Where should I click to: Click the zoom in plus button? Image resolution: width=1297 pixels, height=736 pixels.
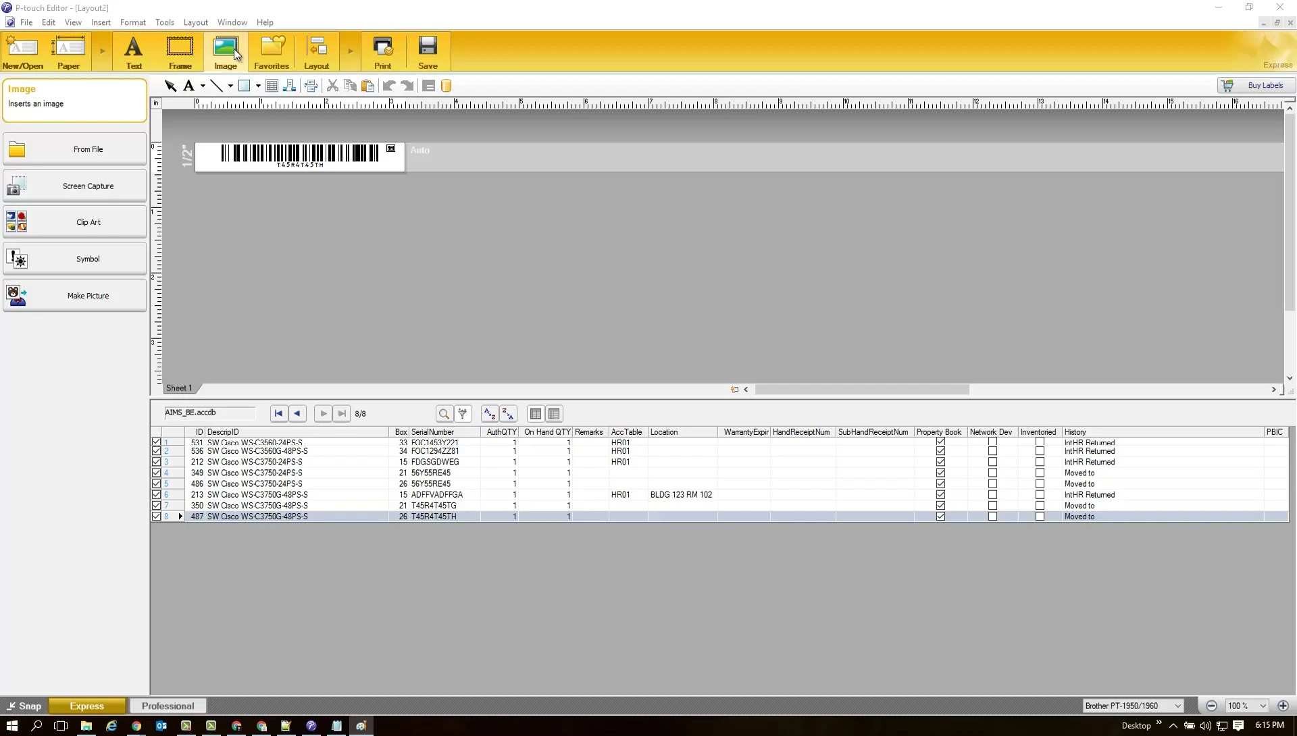point(1283,706)
